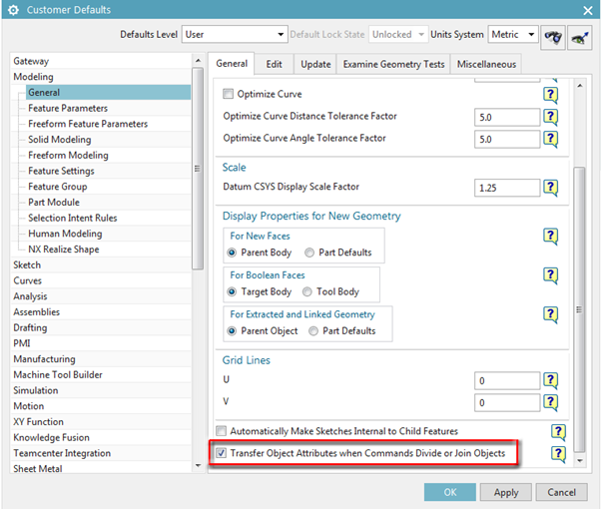Open the Units System dropdown
This screenshot has width=601, height=509.
(x=513, y=34)
